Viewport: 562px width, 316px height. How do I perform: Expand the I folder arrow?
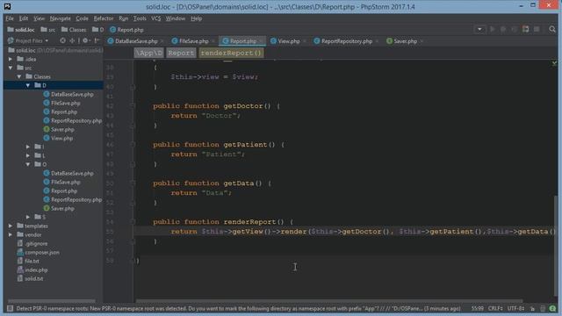[28, 147]
